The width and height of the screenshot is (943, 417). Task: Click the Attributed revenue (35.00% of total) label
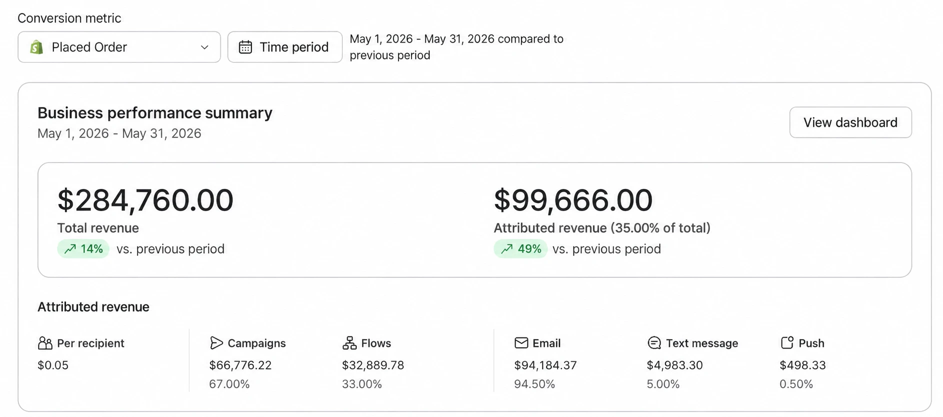click(x=602, y=228)
